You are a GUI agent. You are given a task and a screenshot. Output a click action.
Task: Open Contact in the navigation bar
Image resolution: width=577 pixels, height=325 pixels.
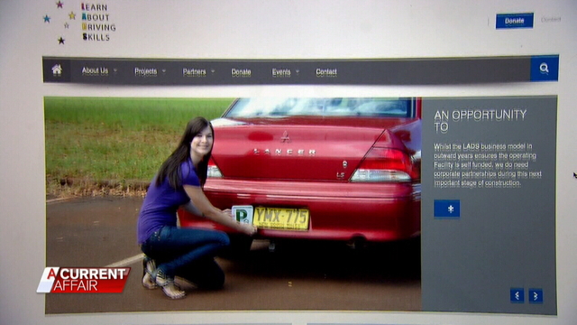point(326,72)
